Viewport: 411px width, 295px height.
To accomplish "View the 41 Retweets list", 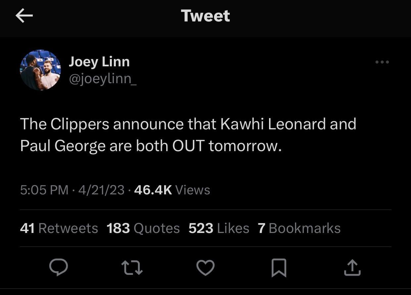I will [x=59, y=228].
